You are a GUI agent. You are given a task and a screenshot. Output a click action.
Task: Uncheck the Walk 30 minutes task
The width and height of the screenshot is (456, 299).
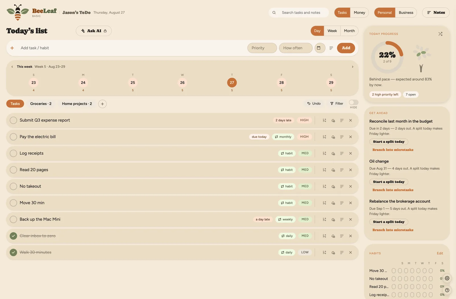point(13,253)
